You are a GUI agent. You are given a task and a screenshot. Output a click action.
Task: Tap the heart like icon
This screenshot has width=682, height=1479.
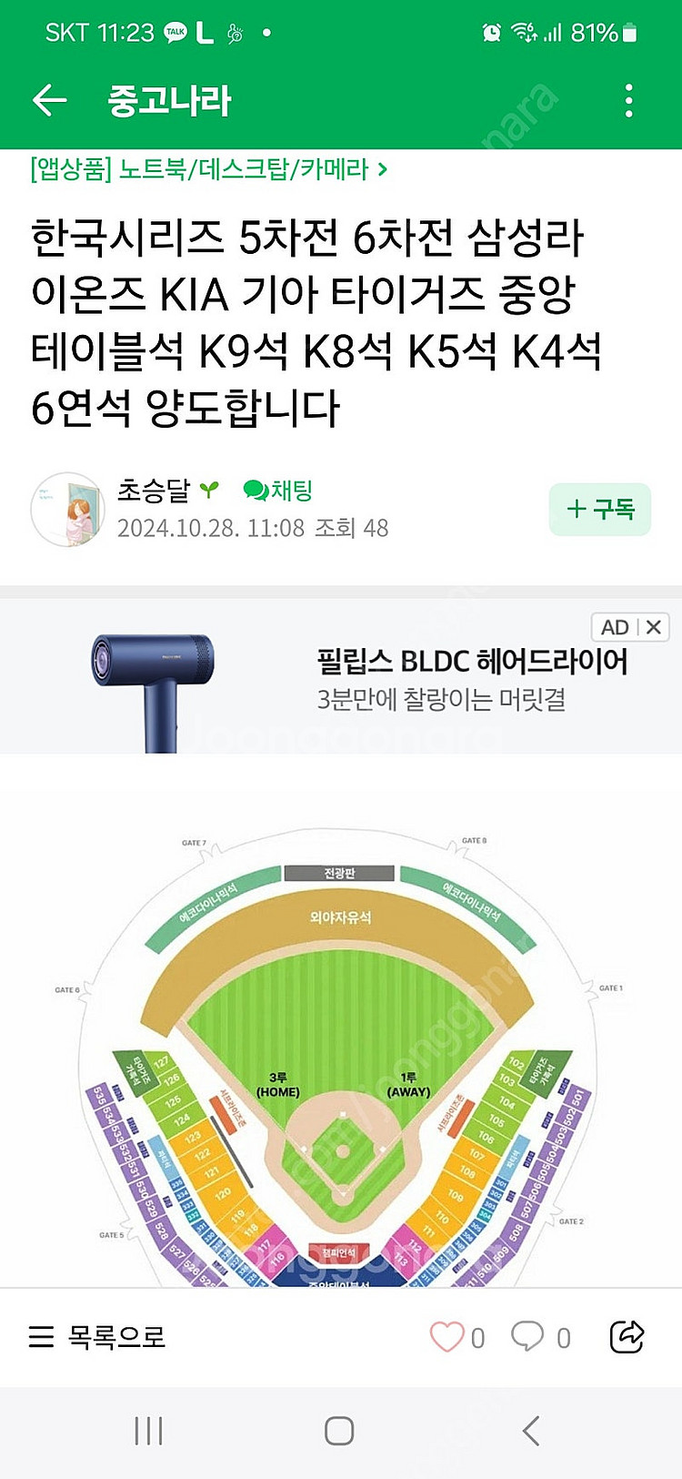(x=446, y=1336)
